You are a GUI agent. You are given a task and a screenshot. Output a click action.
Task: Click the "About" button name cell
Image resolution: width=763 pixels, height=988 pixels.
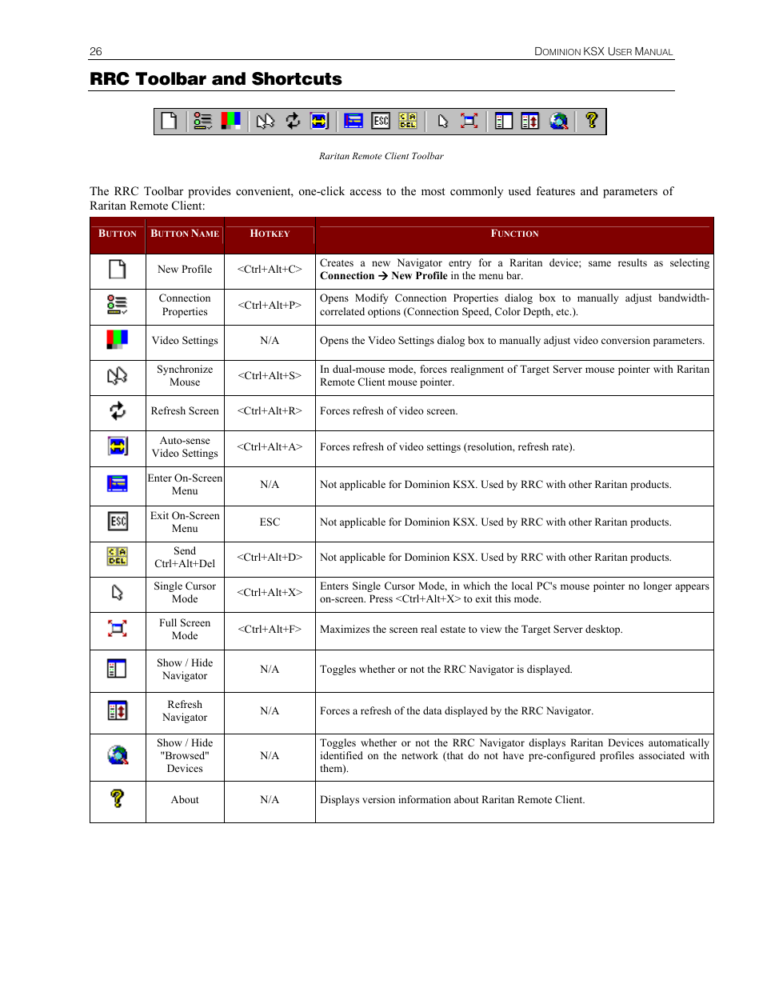[185, 800]
